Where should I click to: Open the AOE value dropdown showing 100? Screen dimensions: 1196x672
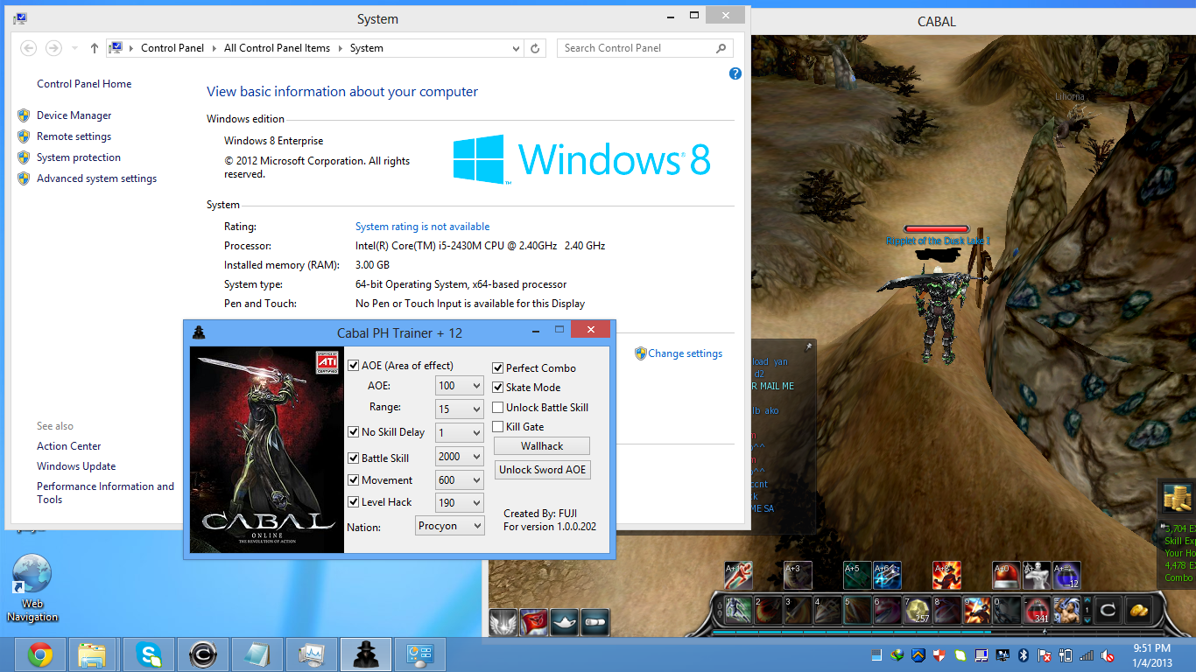[x=460, y=386]
